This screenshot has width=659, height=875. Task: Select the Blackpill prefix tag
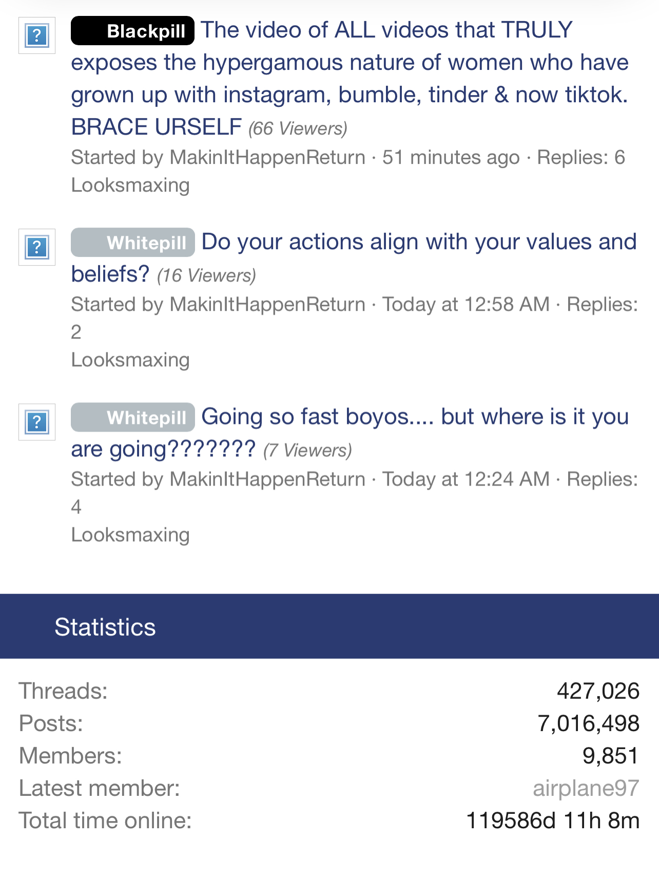[132, 31]
